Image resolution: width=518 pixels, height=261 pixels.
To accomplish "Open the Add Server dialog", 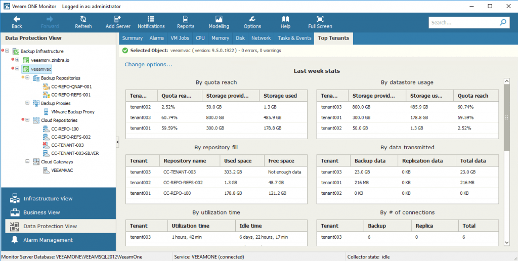I will pyautogui.click(x=118, y=22).
